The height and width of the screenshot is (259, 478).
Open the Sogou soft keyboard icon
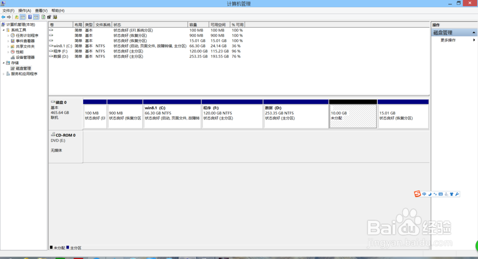pos(441,194)
